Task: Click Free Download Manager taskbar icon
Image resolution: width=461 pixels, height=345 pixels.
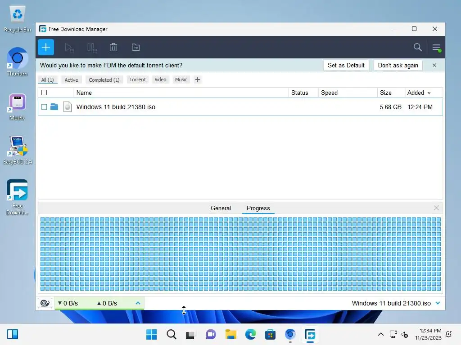Action: pyautogui.click(x=310, y=334)
